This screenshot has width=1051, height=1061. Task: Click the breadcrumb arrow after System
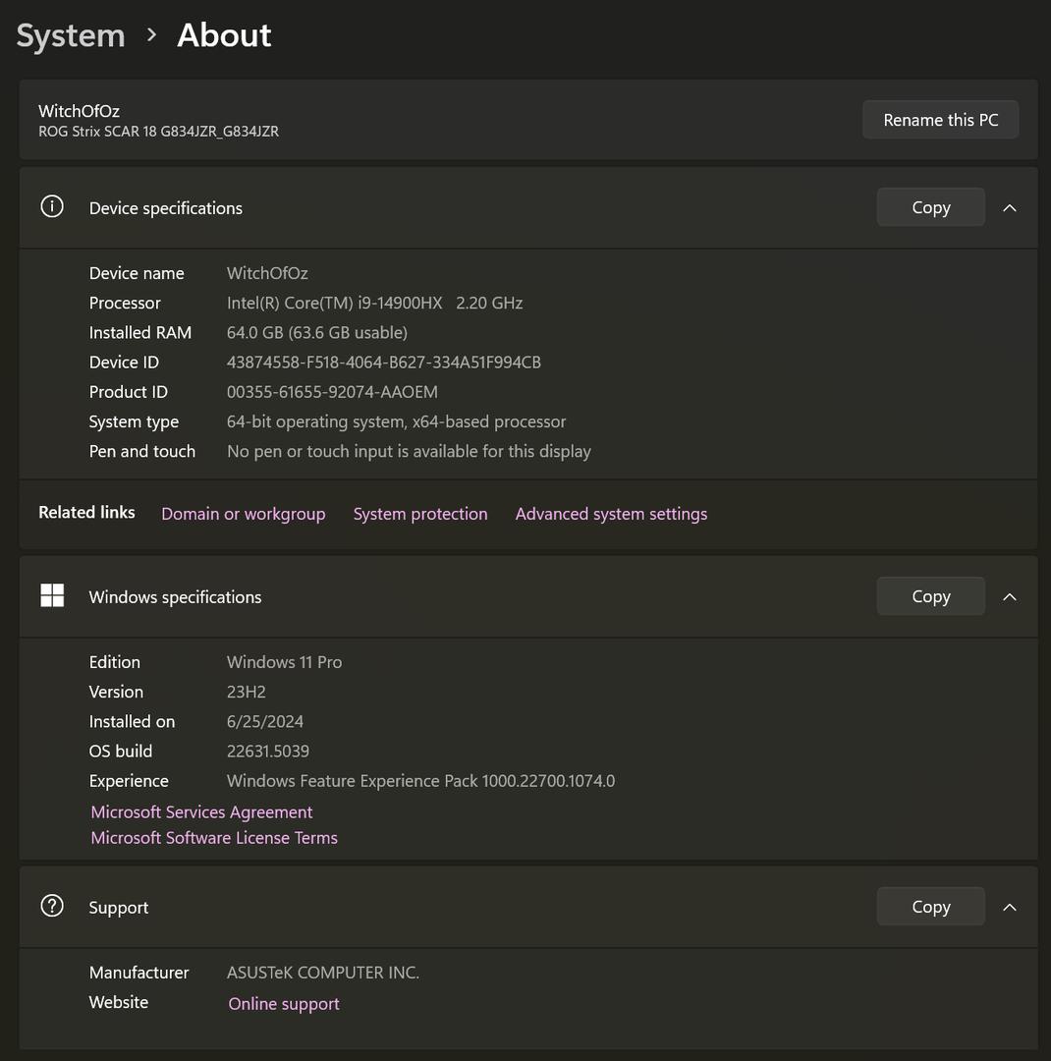pos(151,35)
